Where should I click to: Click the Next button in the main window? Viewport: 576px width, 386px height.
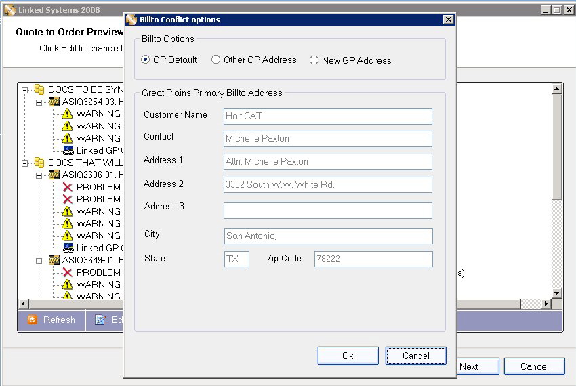(x=478, y=366)
